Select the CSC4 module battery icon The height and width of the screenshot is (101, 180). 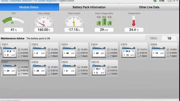pos(99,52)
